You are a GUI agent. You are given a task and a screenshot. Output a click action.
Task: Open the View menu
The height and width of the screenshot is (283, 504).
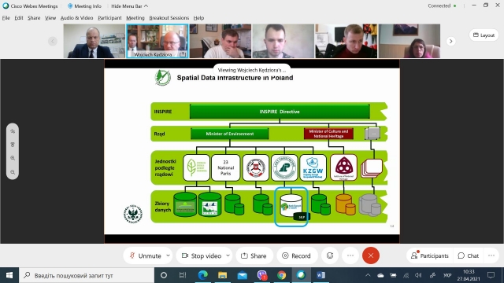(x=50, y=18)
